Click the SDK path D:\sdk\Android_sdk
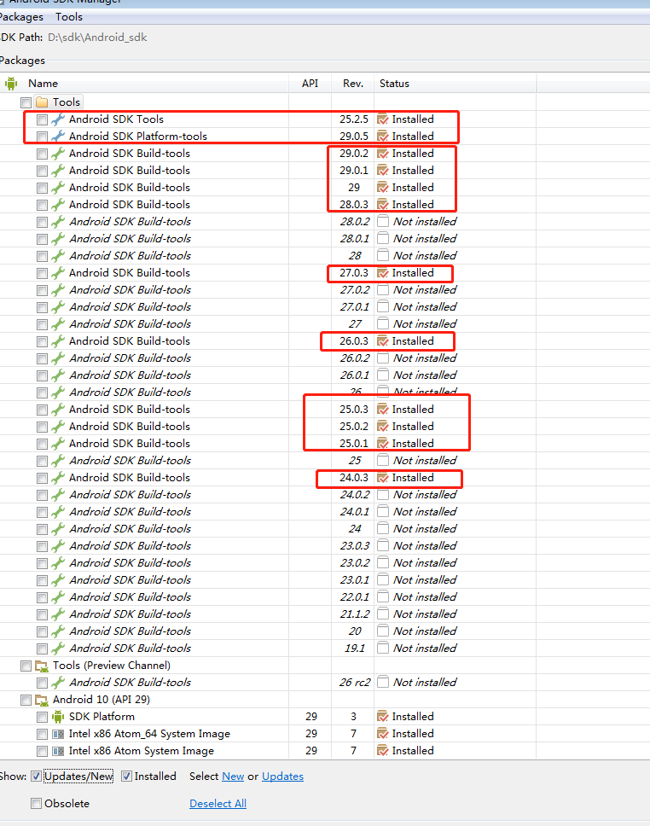 (x=97, y=38)
